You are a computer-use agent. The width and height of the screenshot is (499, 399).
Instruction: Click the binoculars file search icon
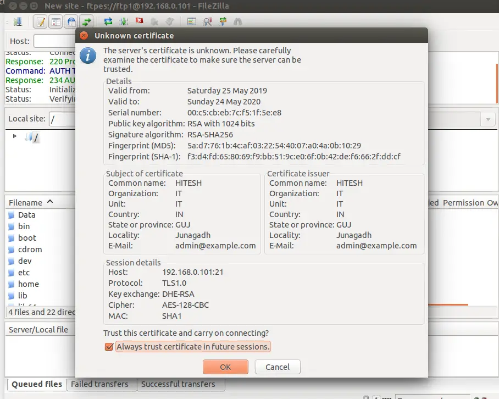pyautogui.click(x=238, y=21)
